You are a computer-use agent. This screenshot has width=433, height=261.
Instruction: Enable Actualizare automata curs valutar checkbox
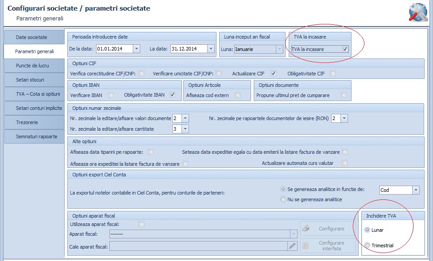tap(344, 163)
